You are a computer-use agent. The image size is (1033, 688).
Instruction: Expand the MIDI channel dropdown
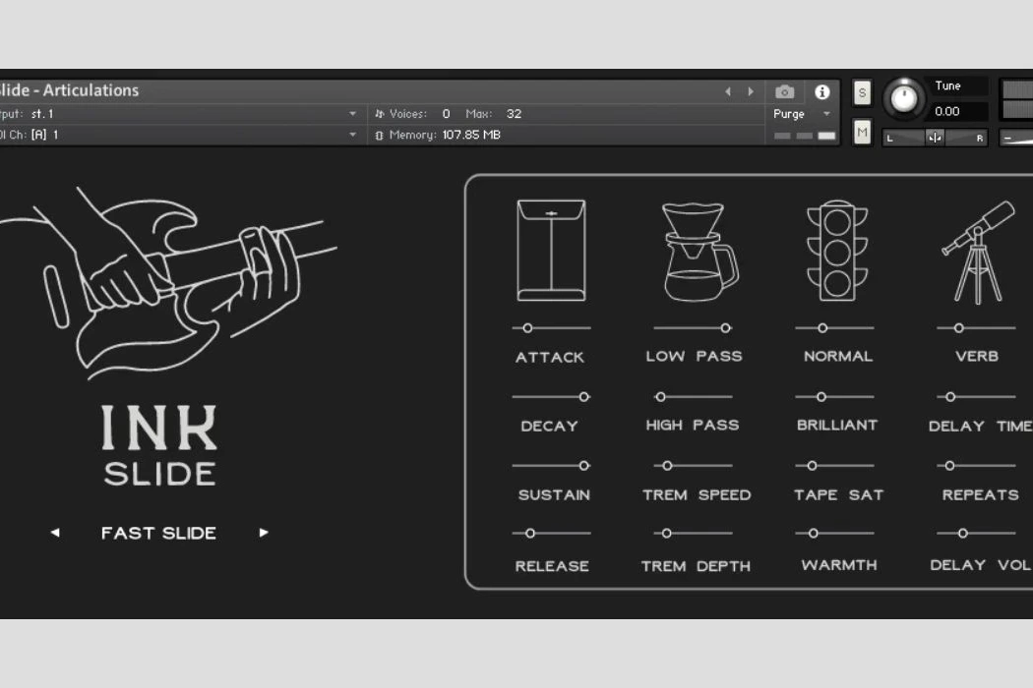353,135
